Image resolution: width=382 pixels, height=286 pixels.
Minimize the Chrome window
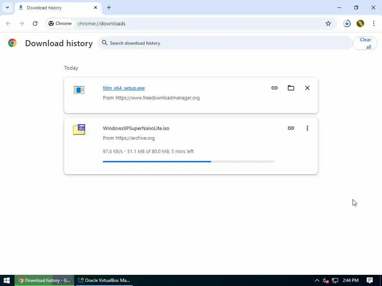[339, 7]
